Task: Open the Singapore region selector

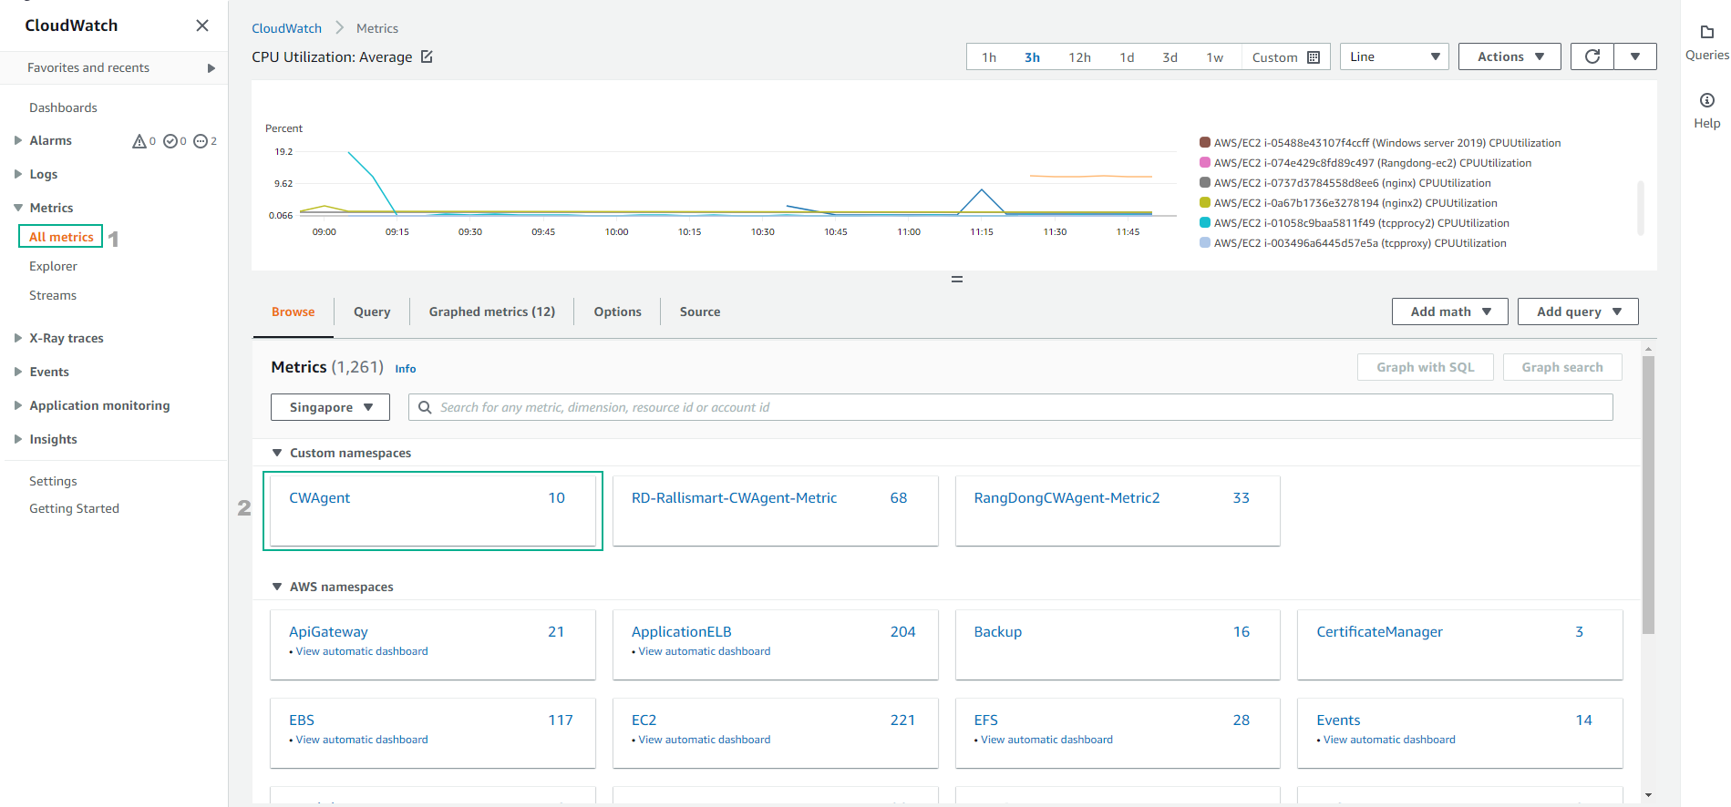Action: [x=330, y=407]
